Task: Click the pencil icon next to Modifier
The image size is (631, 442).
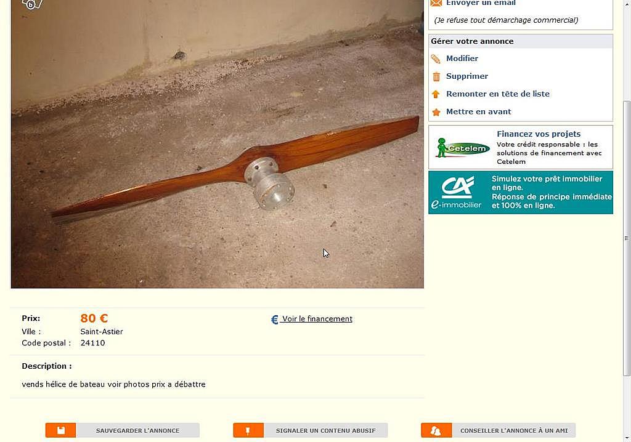Action: coord(436,58)
